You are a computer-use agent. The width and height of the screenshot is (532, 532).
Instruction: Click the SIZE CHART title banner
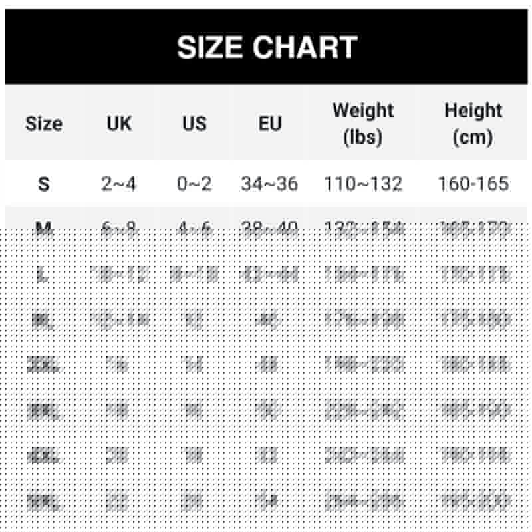coord(267,47)
